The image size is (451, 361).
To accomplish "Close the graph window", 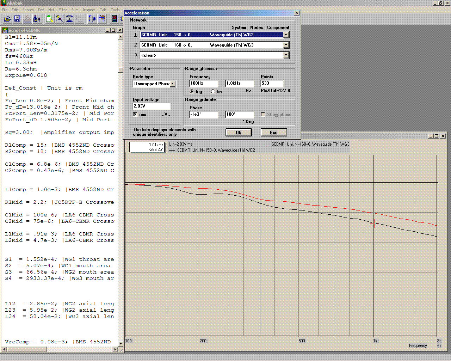I will coord(443,136).
